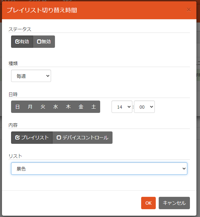Screen dimensions: 200x217
Task: Open the minute dropdown showing 00
Action: 144,107
